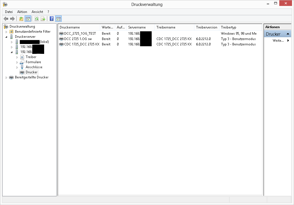Click the Export List toolbar icon
Image resolution: width=294 pixels, height=205 pixels.
(x=43, y=19)
